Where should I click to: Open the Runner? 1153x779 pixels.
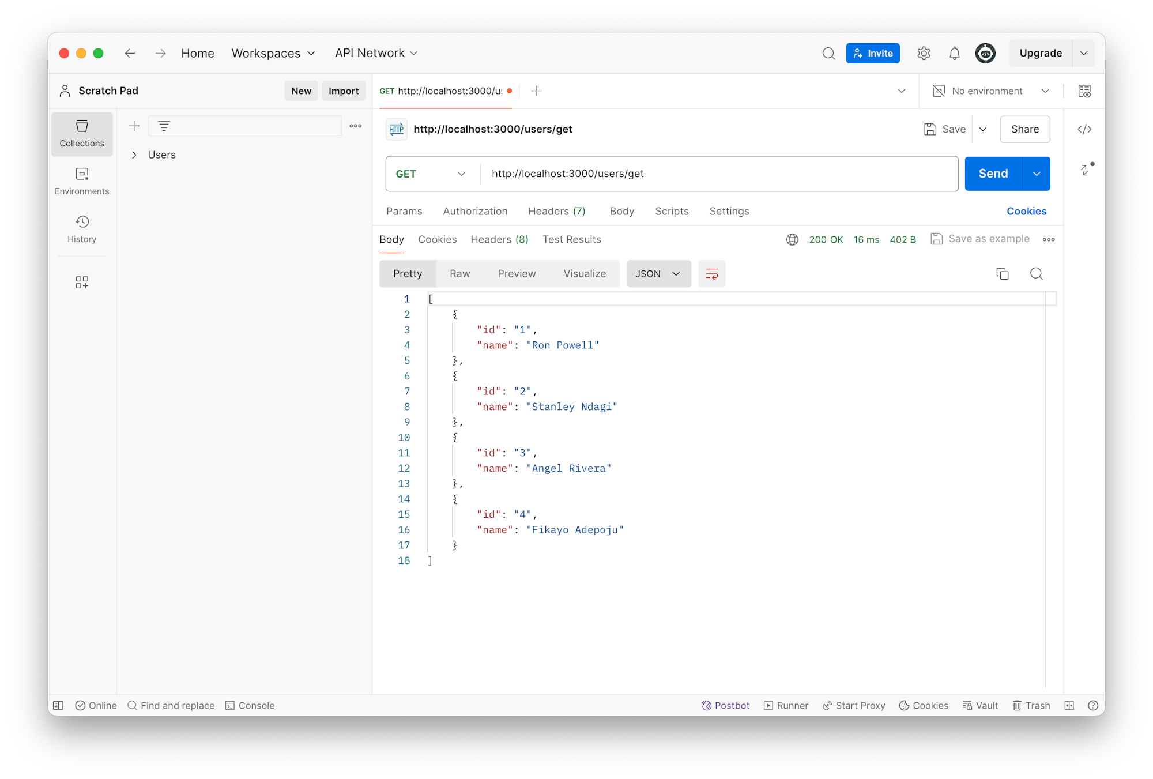tap(786, 705)
